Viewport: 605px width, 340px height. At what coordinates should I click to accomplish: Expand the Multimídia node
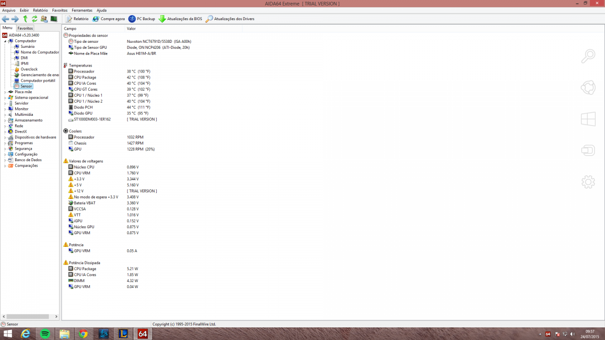5,114
